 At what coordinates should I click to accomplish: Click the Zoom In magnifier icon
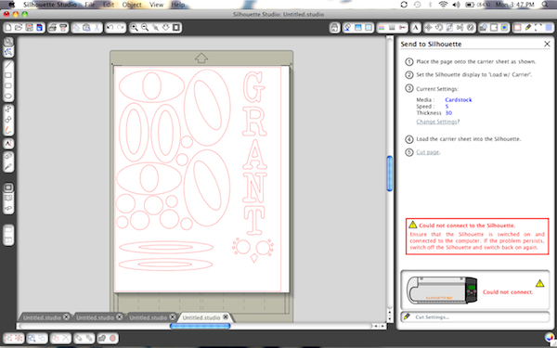[135, 27]
